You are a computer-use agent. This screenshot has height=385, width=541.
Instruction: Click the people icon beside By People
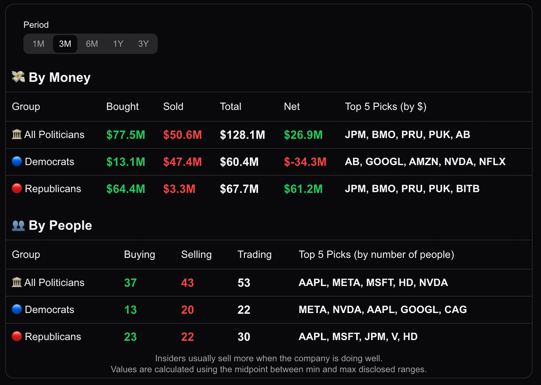tap(18, 225)
